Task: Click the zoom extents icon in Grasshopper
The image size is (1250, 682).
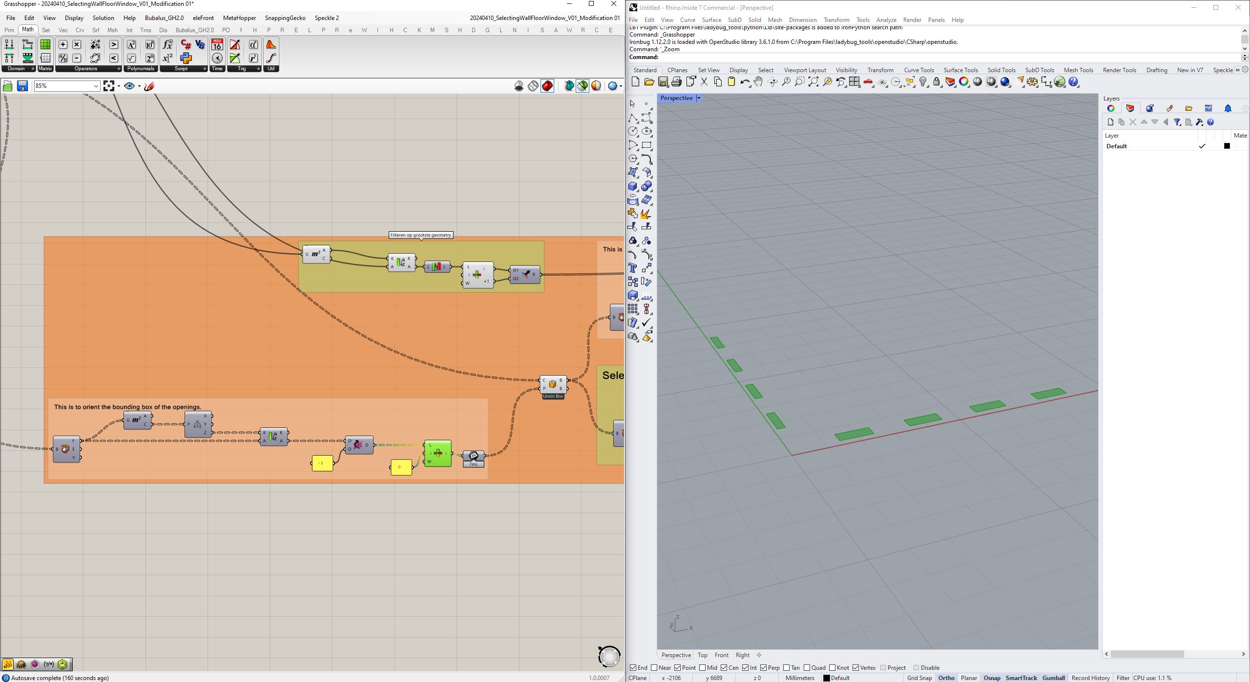Action: (x=109, y=86)
